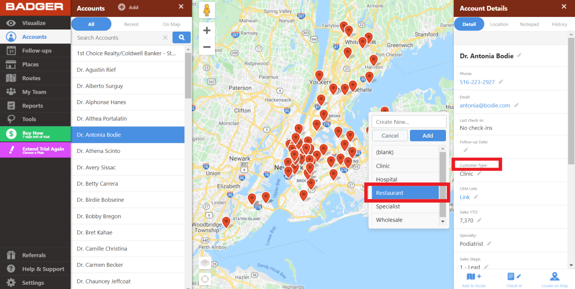Choose Specialist customer type
The image size is (575, 289).
coord(405,206)
